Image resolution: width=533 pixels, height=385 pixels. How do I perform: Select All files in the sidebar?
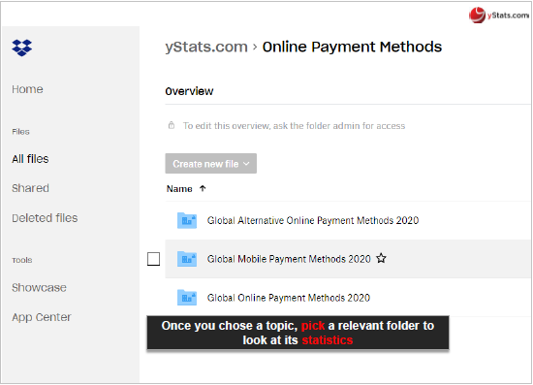[30, 159]
